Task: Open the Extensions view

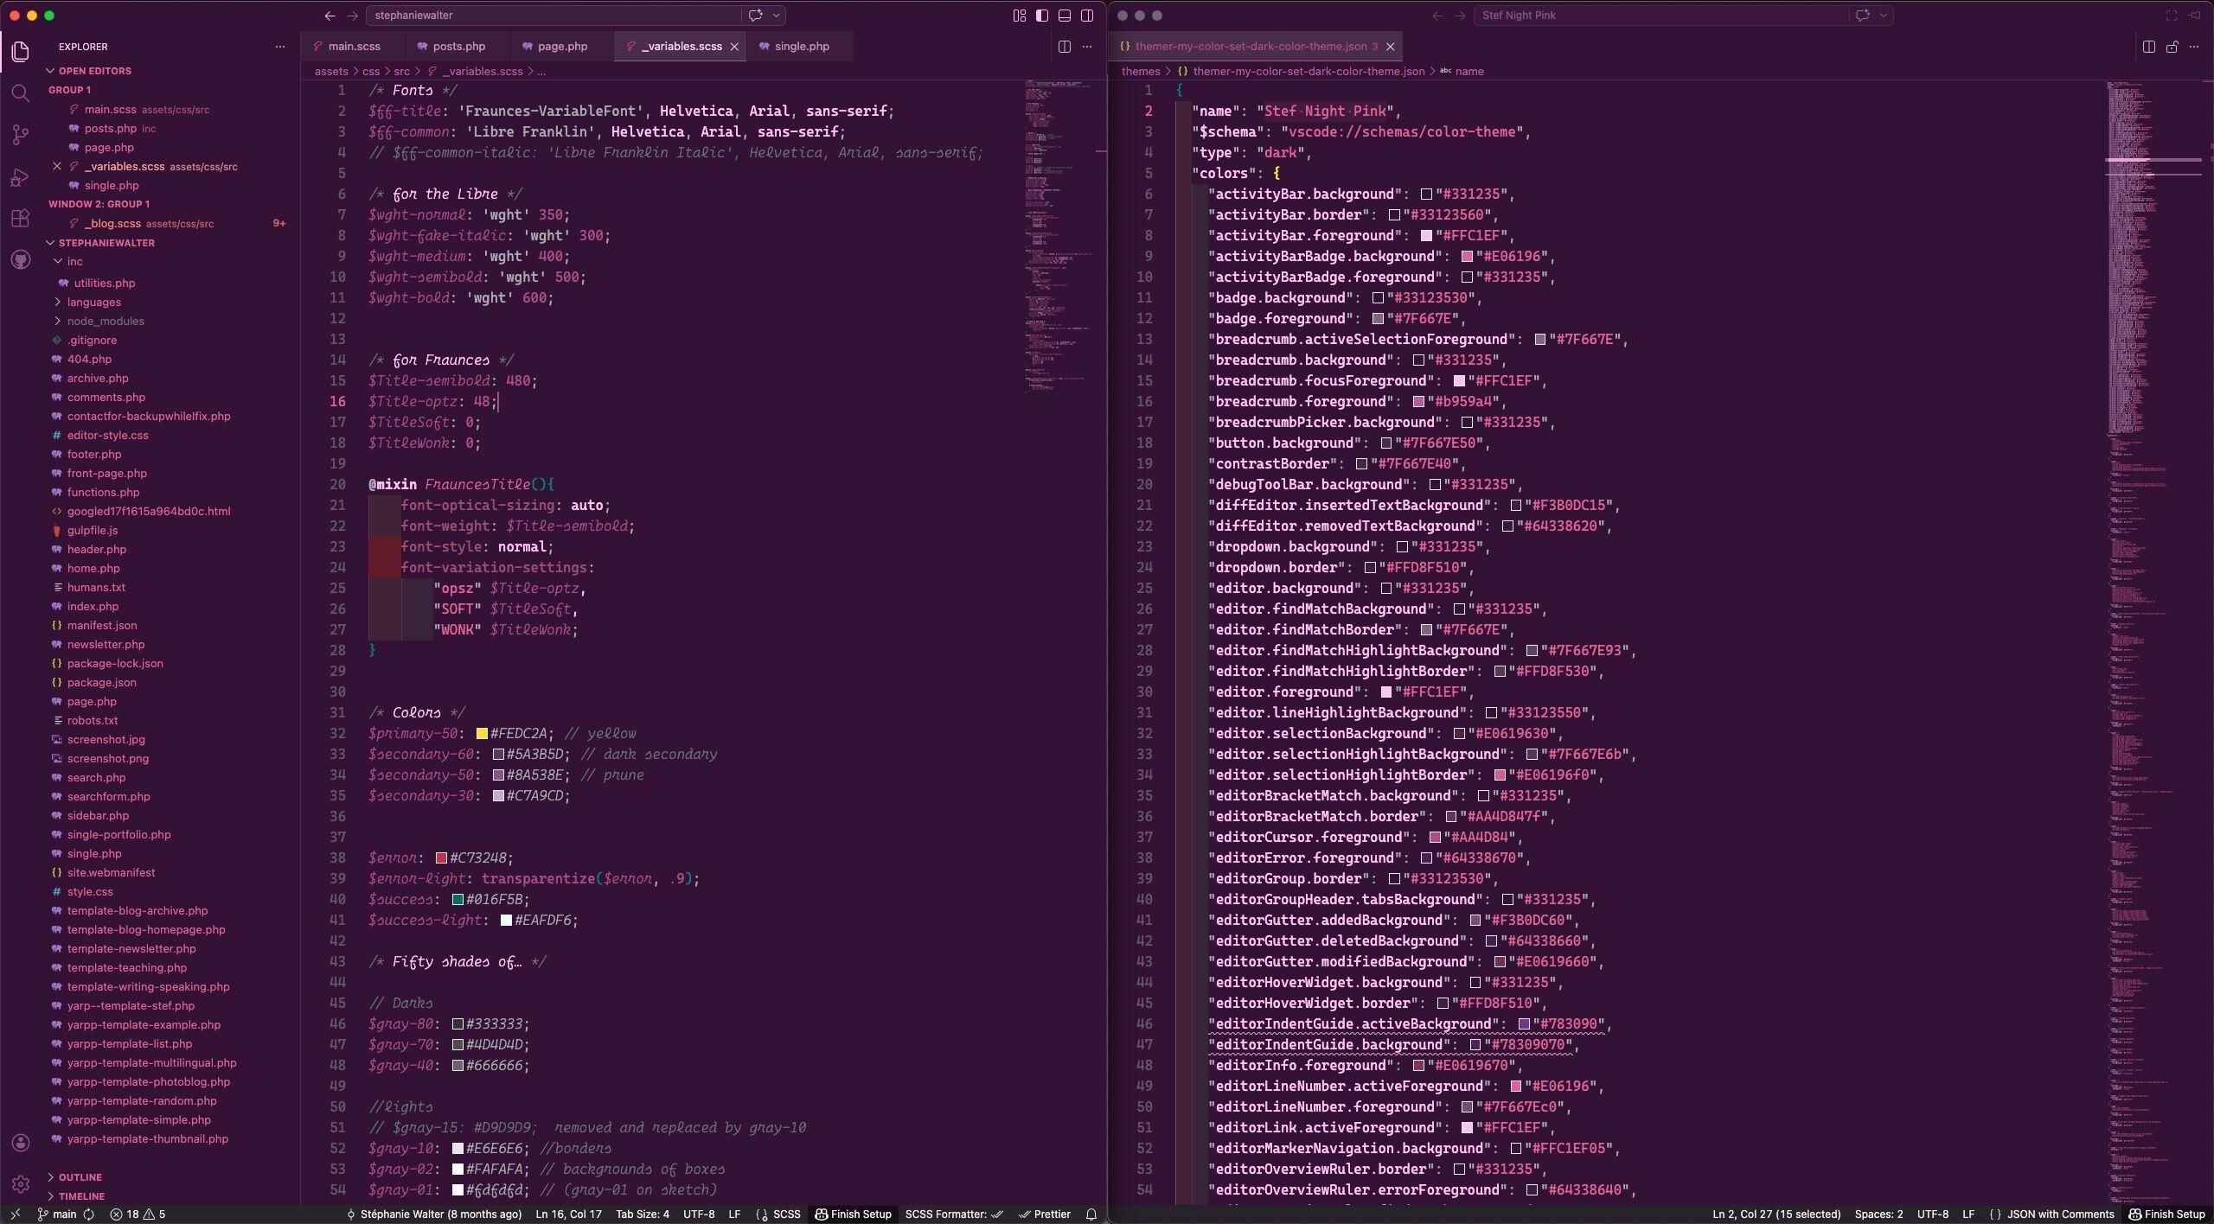Action: click(21, 219)
